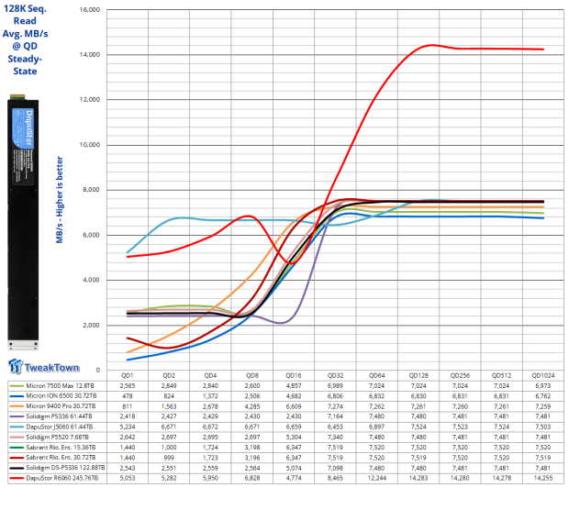Click the QD32 column header

pyautogui.click(x=335, y=375)
